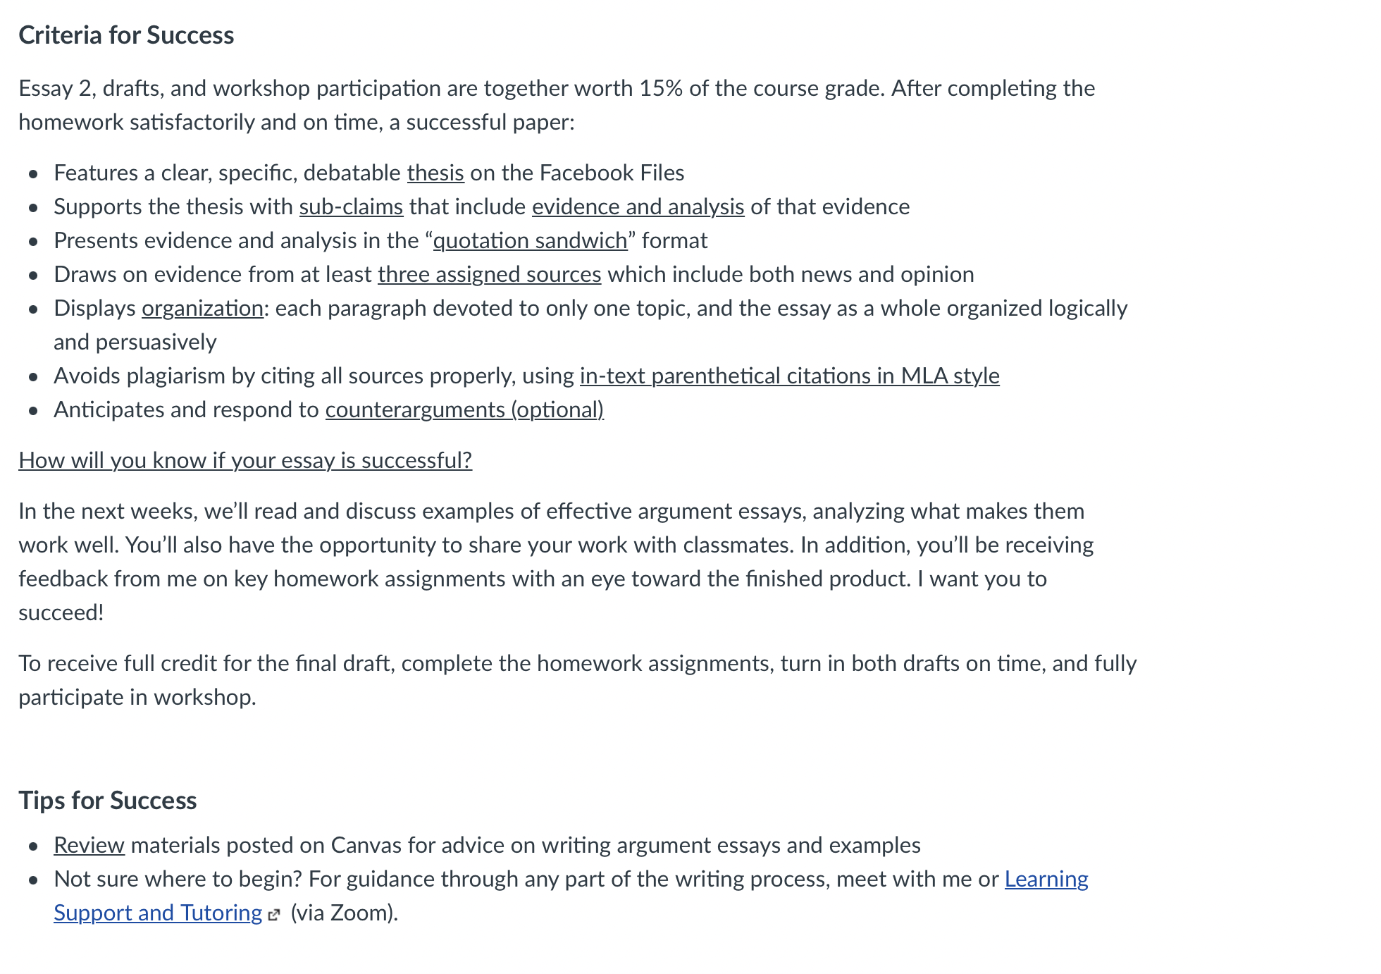This screenshot has height=974, width=1381.
Task: Open the underlined 'thesis' link
Action: (x=435, y=173)
